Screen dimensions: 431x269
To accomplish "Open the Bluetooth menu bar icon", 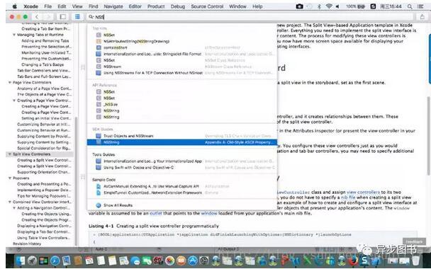I will click(x=319, y=6).
